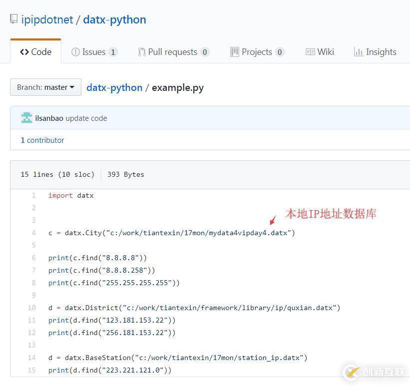Select line number 15
Image resolution: width=410 pixels, height=387 pixels.
pos(32,370)
